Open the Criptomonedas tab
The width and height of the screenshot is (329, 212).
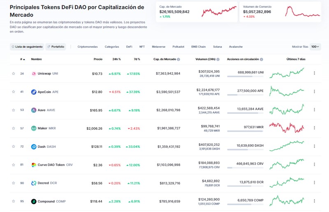[88, 46]
